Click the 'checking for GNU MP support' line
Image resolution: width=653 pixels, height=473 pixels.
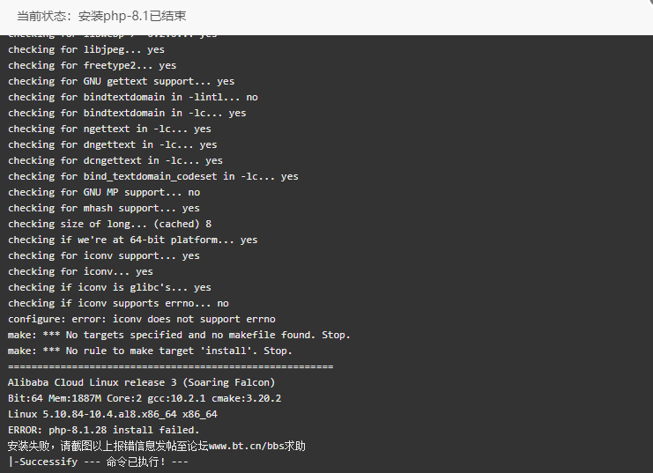(x=104, y=192)
